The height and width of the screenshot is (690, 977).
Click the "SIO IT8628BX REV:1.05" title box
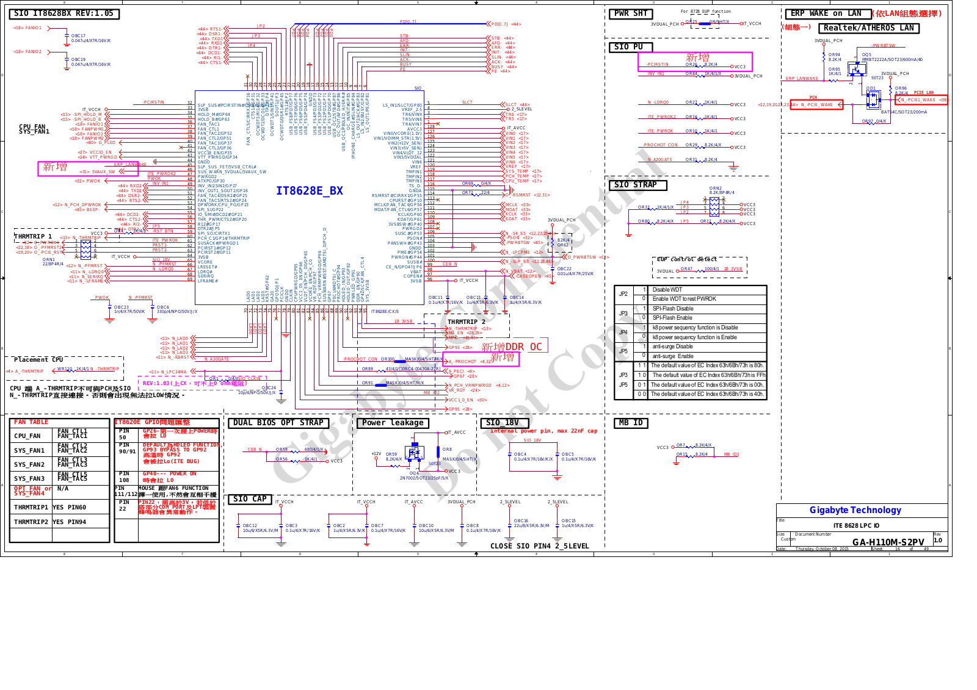pos(64,13)
